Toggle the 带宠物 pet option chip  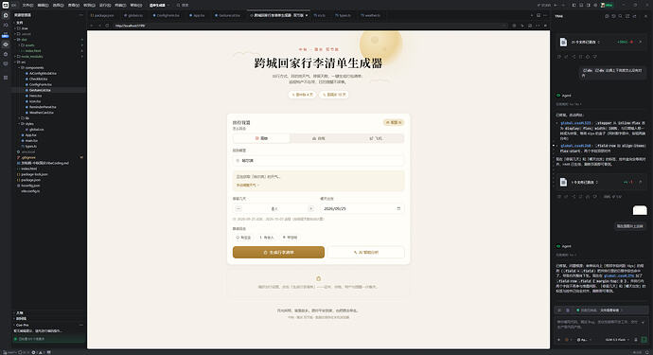point(290,237)
